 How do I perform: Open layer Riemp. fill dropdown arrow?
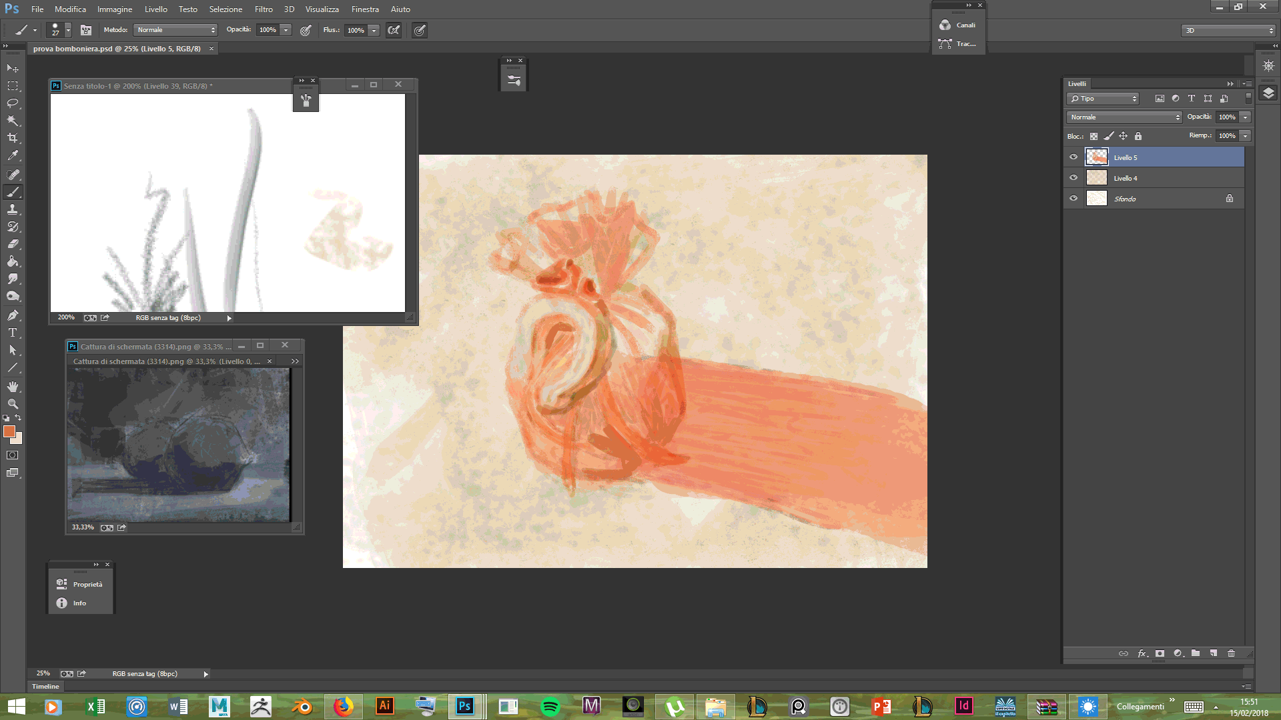click(x=1245, y=136)
